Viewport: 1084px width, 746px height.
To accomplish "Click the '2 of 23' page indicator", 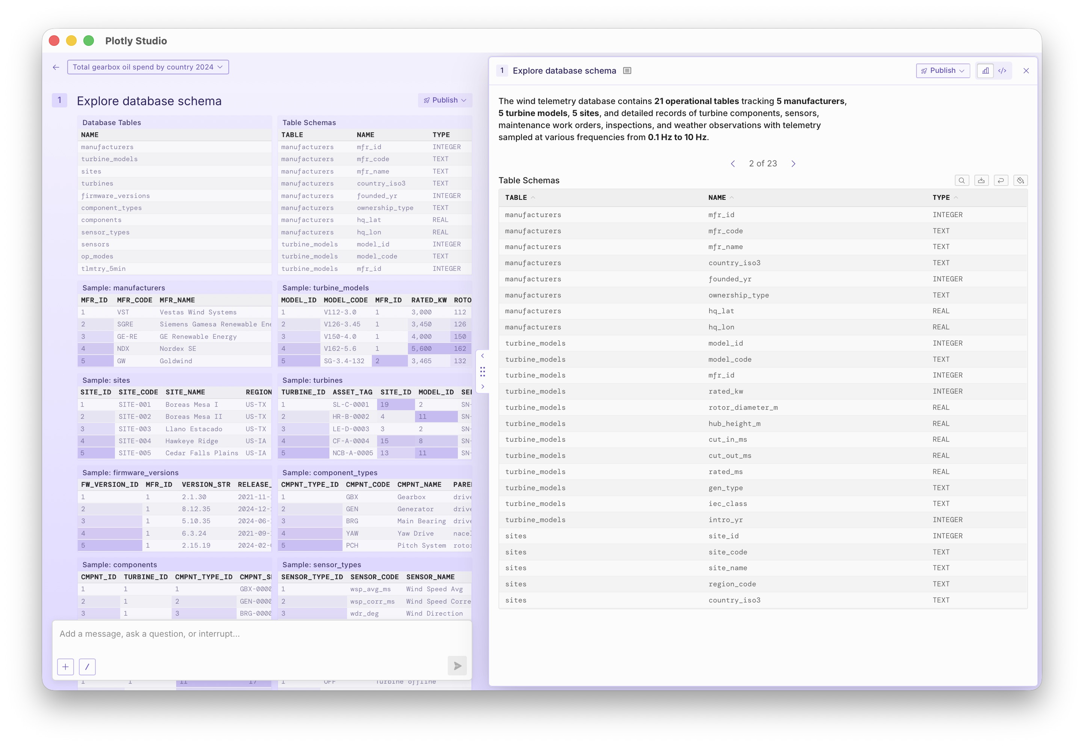I will 763,164.
